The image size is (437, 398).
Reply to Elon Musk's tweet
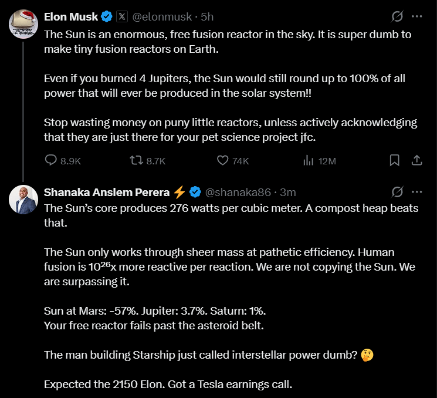click(51, 160)
